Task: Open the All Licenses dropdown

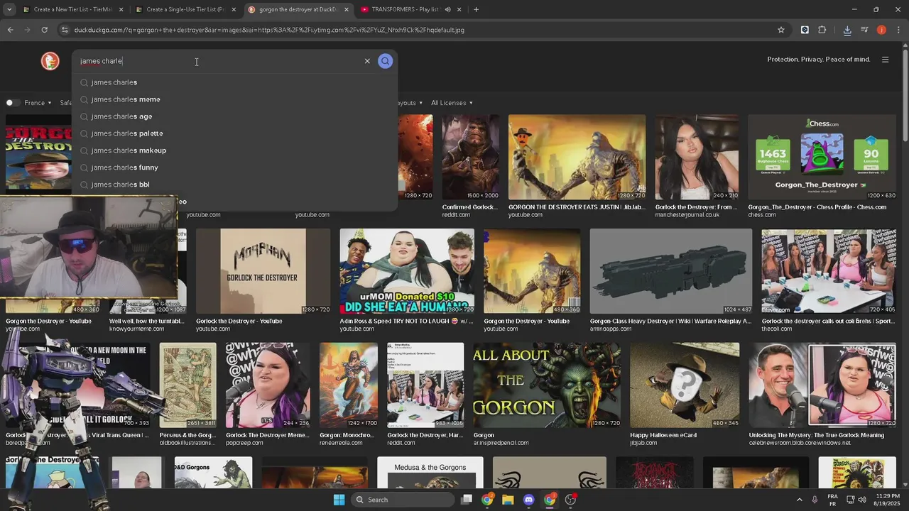Action: click(x=452, y=103)
